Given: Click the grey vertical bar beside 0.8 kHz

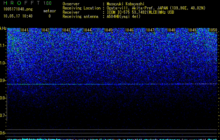Looking at the screenshot, I should pyautogui.click(x=7, y=108).
